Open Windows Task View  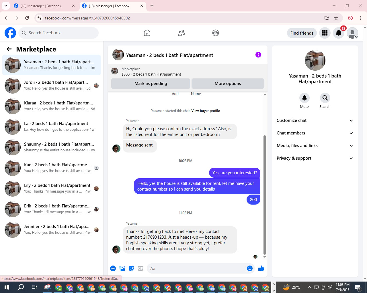34,287
